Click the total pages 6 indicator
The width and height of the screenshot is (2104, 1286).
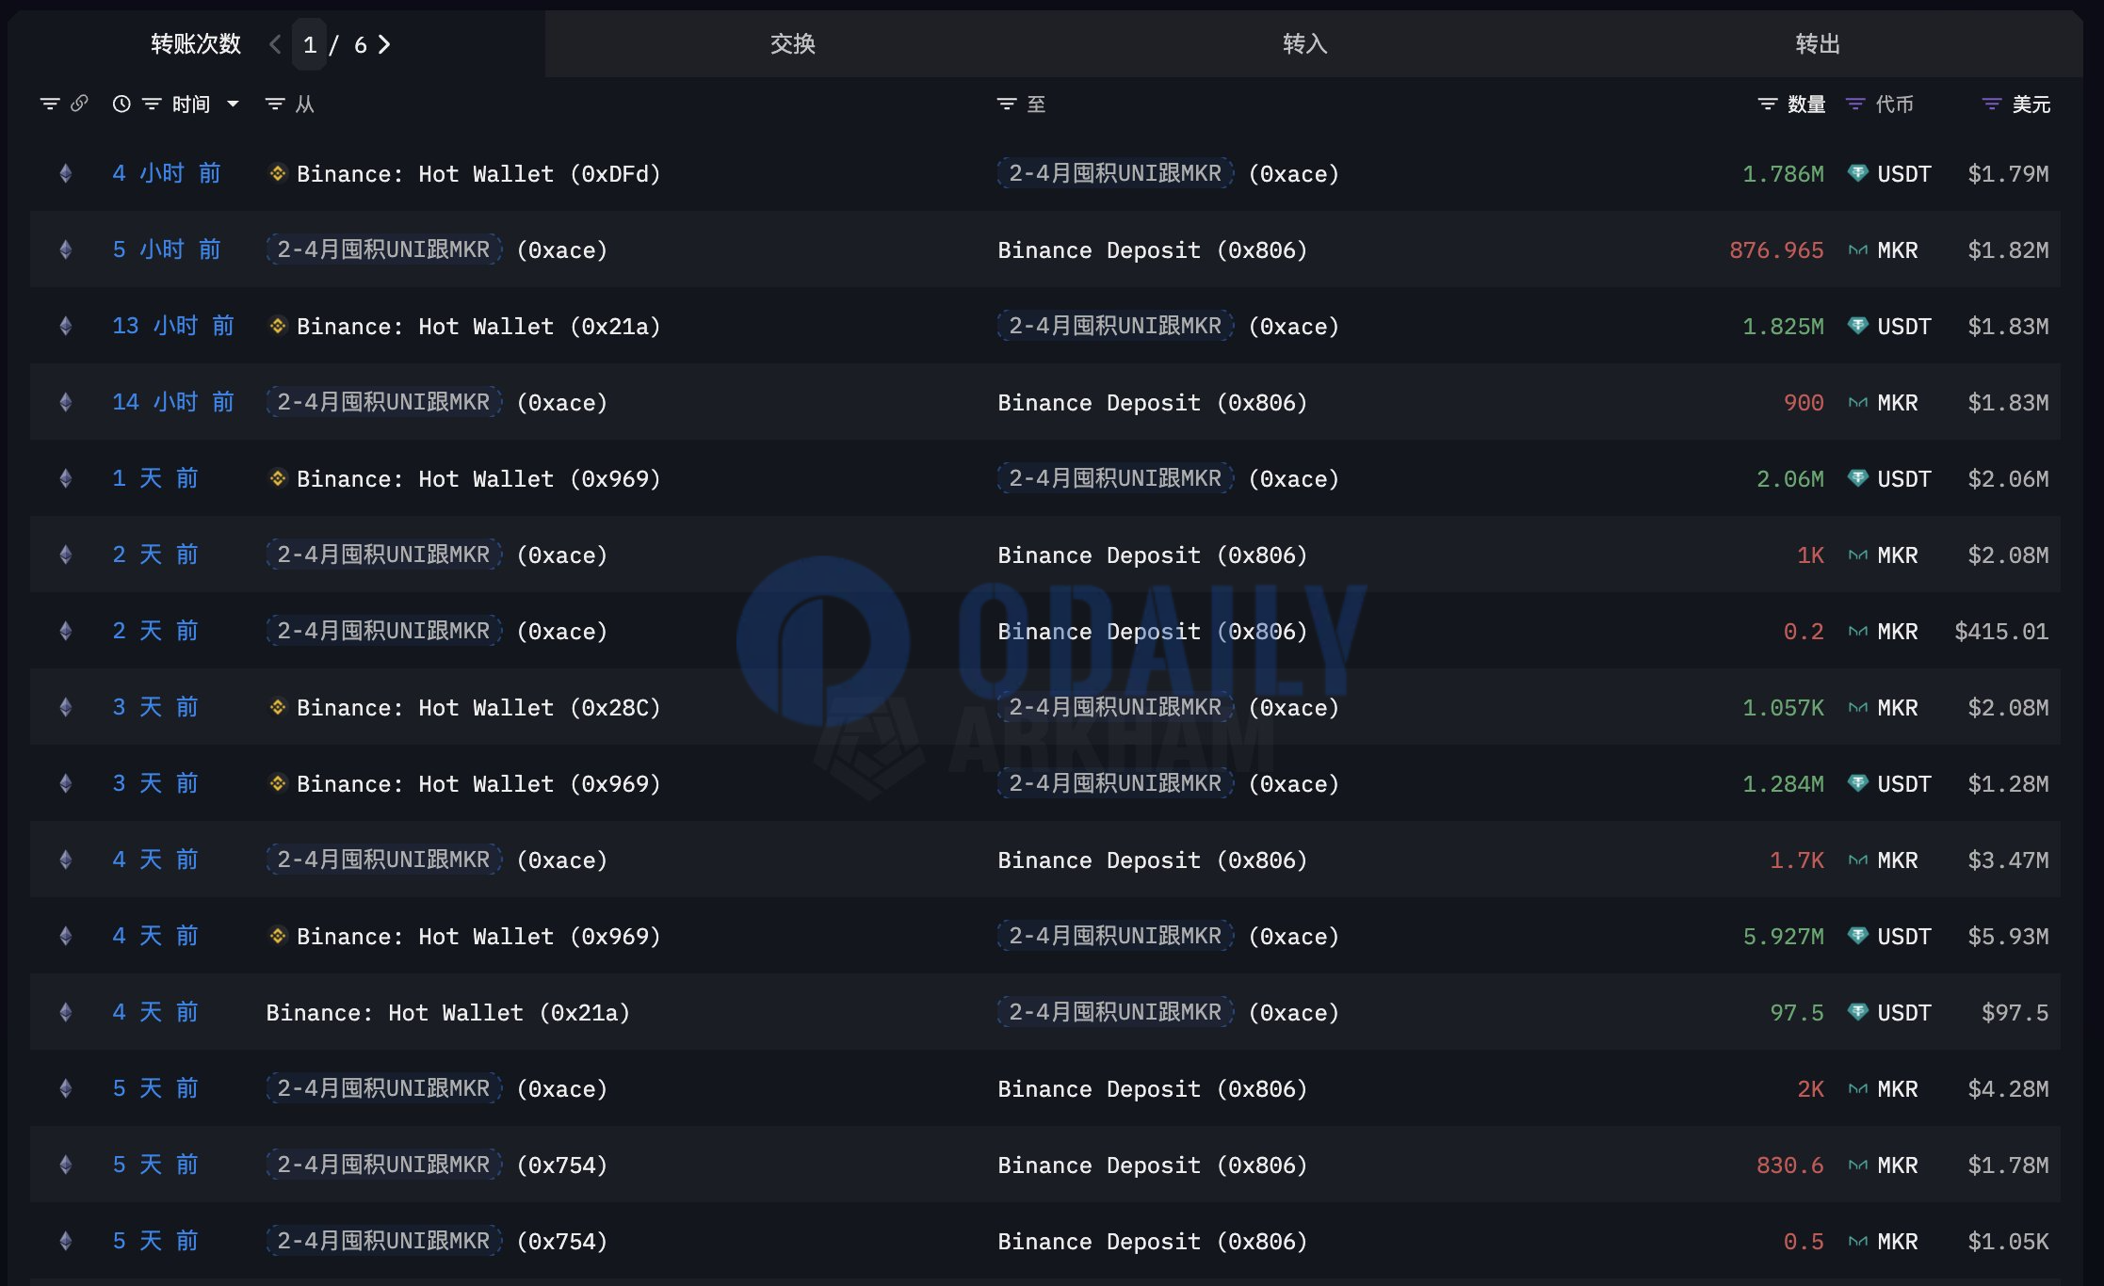(x=360, y=44)
